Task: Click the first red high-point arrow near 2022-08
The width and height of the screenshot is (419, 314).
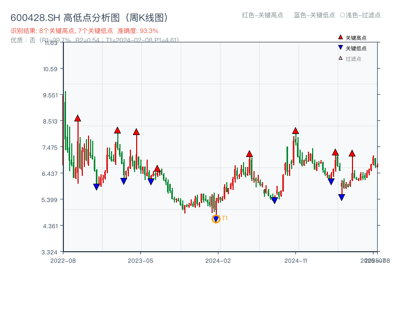Action: click(x=77, y=118)
